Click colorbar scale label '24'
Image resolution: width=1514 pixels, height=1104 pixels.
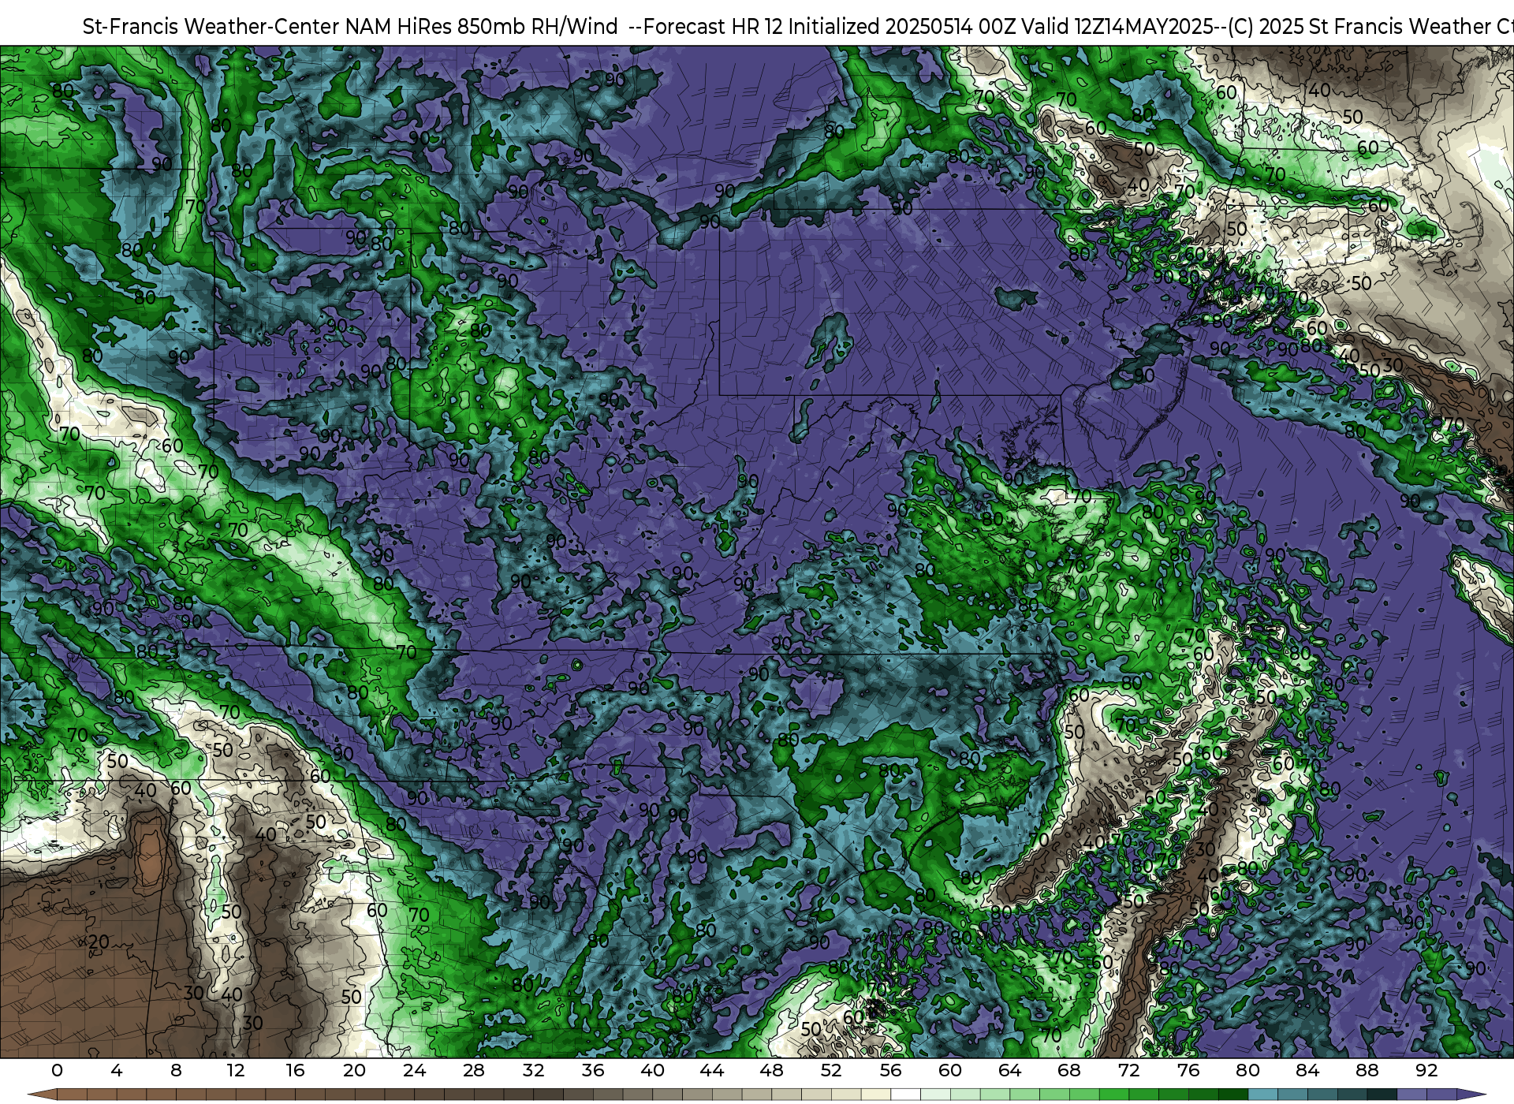[414, 1070]
